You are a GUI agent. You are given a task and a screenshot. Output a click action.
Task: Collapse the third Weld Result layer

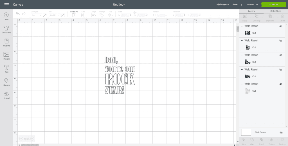242,55
